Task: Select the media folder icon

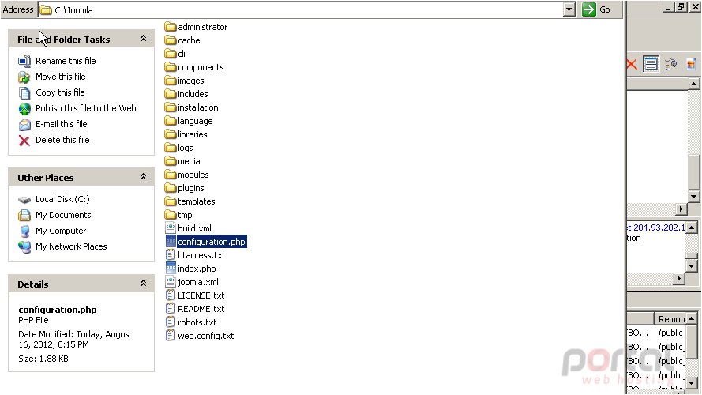Action: 170,161
